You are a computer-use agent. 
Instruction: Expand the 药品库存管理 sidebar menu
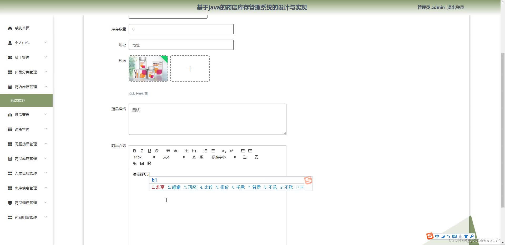[26, 159]
